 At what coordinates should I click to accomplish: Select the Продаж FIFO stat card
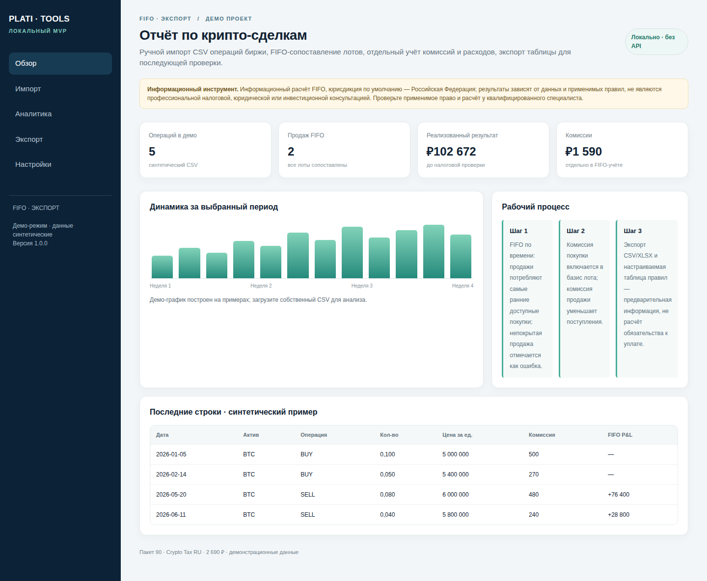[344, 150]
